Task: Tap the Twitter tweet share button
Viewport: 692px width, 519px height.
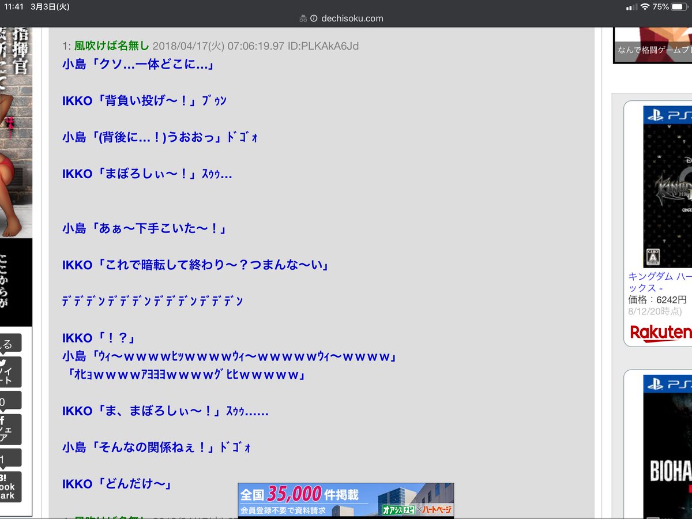Action: coord(10,372)
